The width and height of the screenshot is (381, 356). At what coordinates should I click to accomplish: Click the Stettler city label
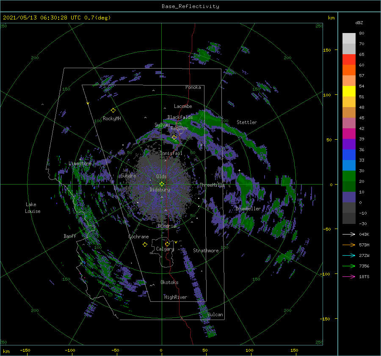247,122
